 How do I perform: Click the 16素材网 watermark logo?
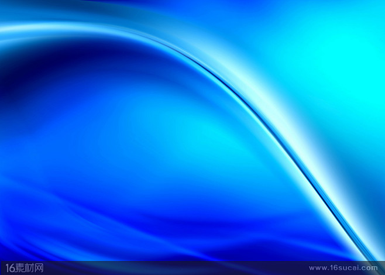point(22,268)
